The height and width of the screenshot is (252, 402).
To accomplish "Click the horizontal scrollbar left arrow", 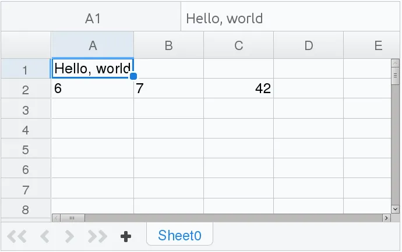I will coord(56,218).
